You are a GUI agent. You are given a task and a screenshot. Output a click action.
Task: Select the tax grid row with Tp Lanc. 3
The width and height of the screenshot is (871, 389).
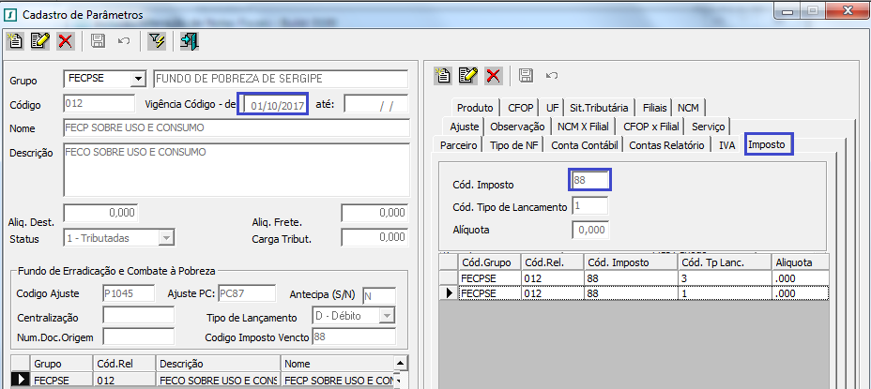pyautogui.click(x=634, y=278)
